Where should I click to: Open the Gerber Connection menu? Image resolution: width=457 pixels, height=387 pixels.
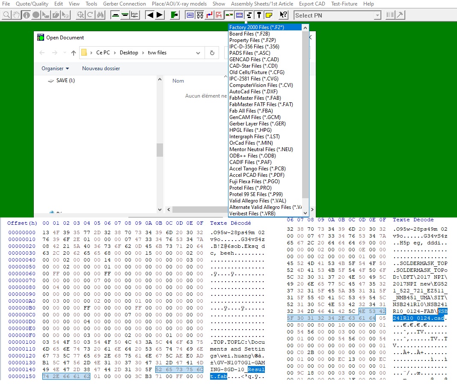(124, 4)
